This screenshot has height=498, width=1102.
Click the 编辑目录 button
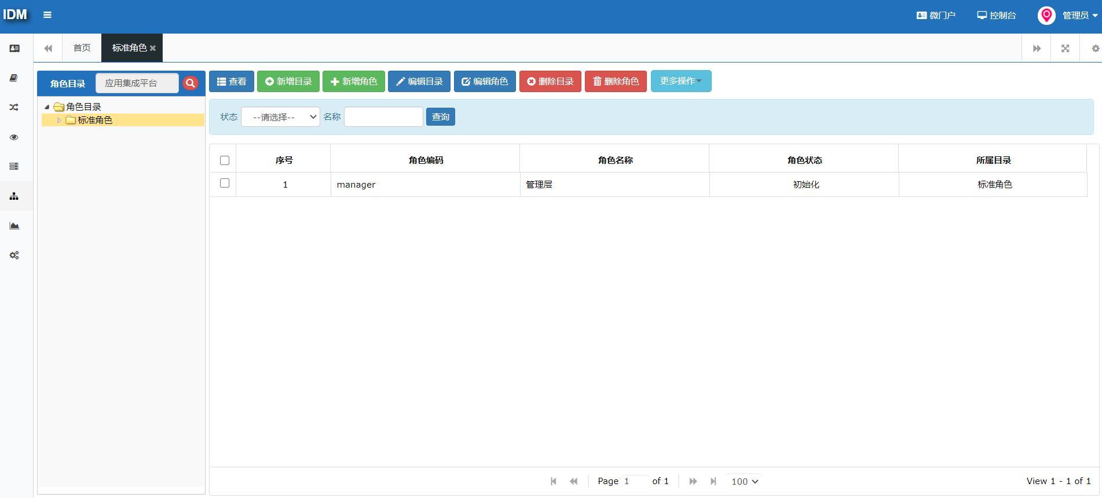[x=419, y=81]
